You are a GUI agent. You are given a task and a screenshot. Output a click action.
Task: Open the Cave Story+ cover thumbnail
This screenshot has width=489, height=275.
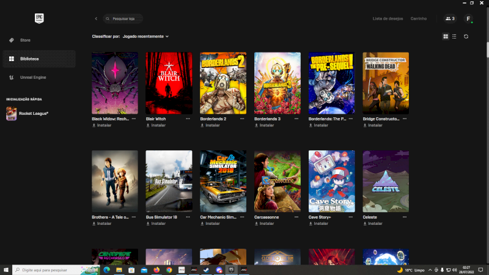tap(331, 182)
